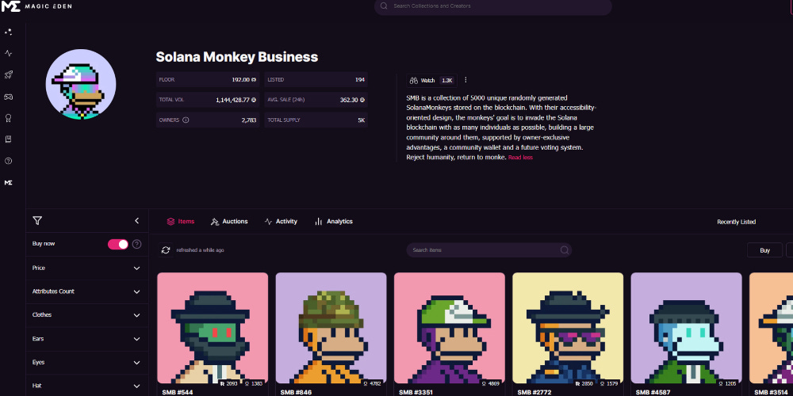Select the Items tab

181,221
